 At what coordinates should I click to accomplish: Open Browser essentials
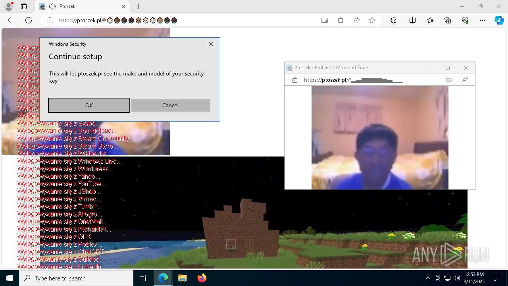465,20
